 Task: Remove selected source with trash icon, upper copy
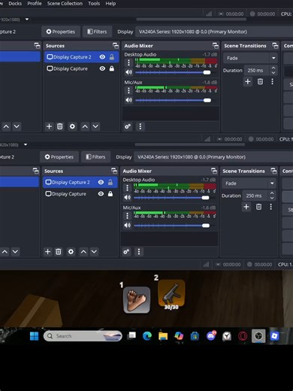59,126
